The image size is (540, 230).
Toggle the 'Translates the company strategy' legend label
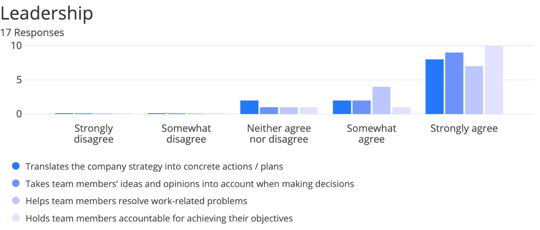154,167
